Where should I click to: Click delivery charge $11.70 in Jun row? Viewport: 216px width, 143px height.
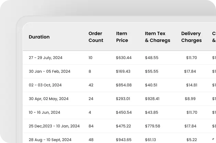(192, 112)
